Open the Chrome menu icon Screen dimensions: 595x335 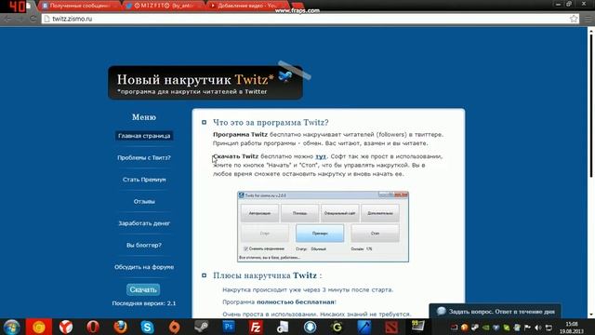pyautogui.click(x=588, y=19)
